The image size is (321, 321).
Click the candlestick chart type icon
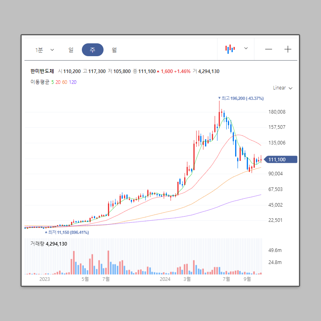[x=230, y=49]
